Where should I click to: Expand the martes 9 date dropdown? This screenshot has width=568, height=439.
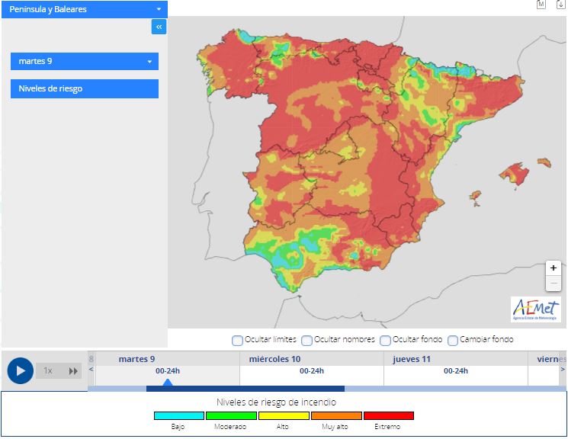pos(84,61)
